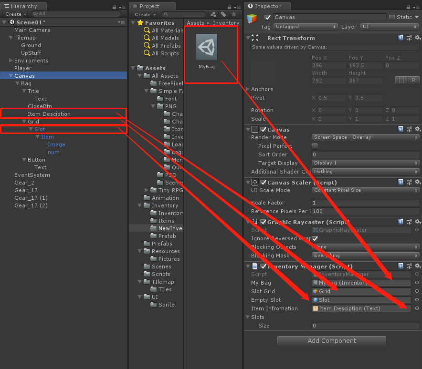This screenshot has width=422, height=369.
Task: Search by Type icon in Project toolbar
Action: (213, 14)
